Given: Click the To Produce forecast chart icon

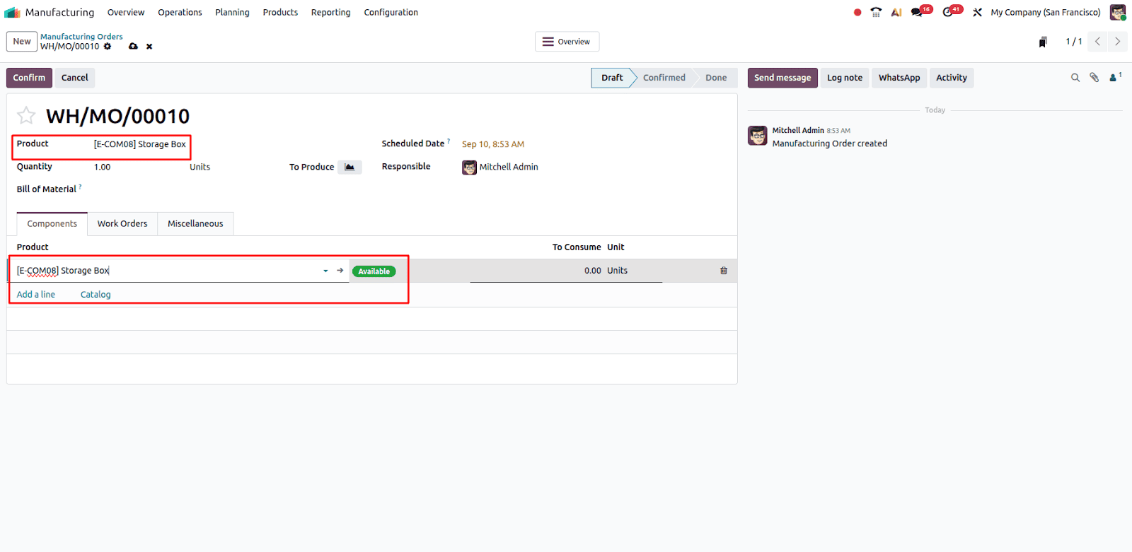Looking at the screenshot, I should tap(350, 168).
